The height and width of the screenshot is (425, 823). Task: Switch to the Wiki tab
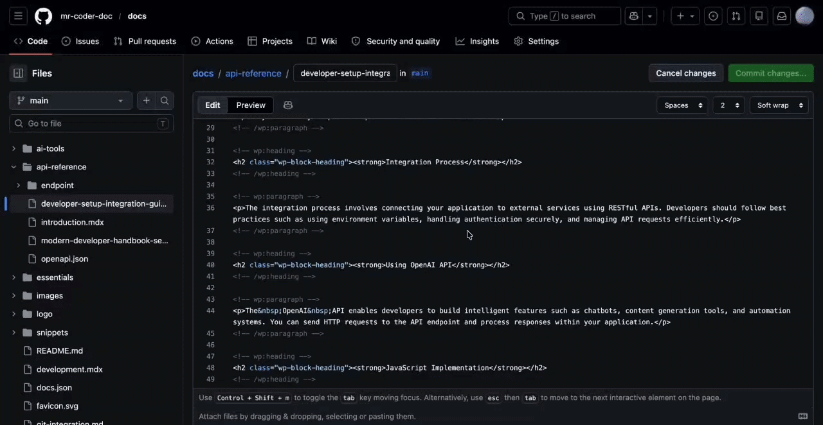[x=322, y=41]
